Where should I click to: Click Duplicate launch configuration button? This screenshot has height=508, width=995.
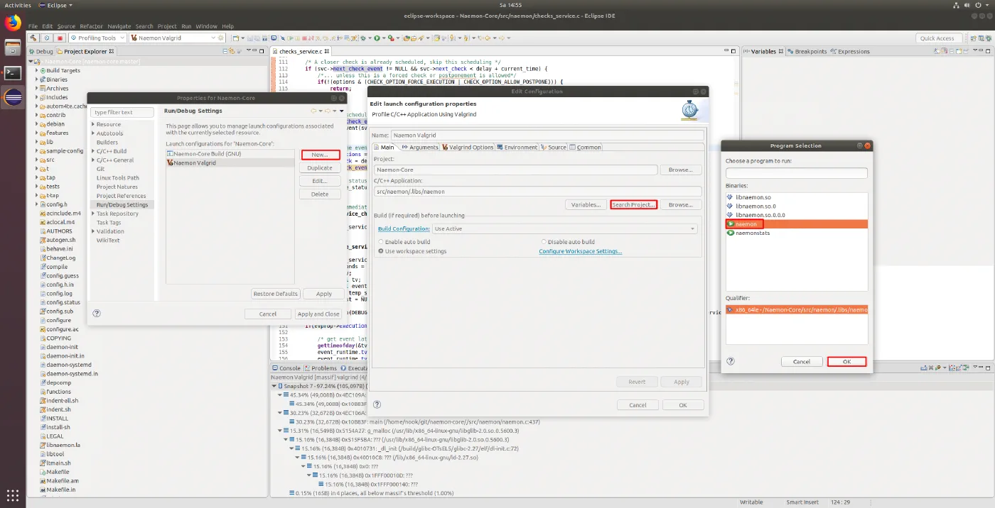(320, 167)
